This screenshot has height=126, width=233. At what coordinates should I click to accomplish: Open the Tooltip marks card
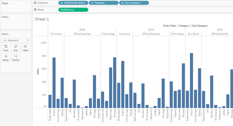[15, 57]
